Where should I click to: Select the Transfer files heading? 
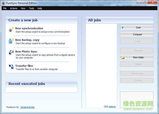pos(24,66)
